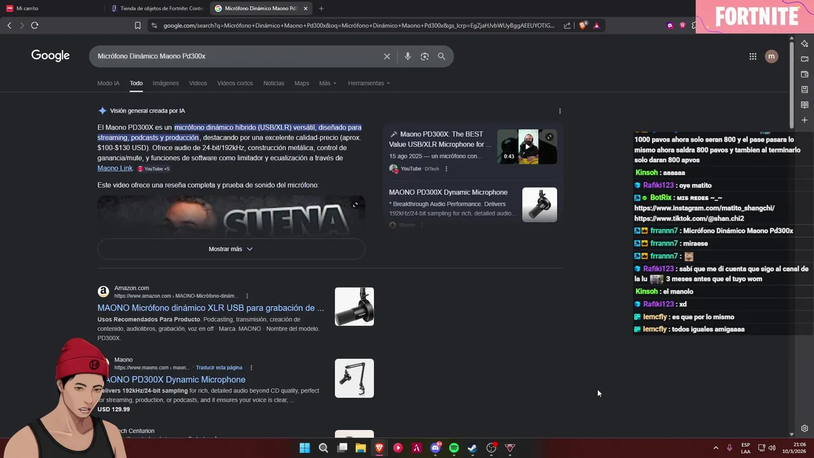Switch to "Tienda de objetos de Fortnite" tab
Image resolution: width=814 pixels, height=458 pixels.
pyautogui.click(x=156, y=8)
